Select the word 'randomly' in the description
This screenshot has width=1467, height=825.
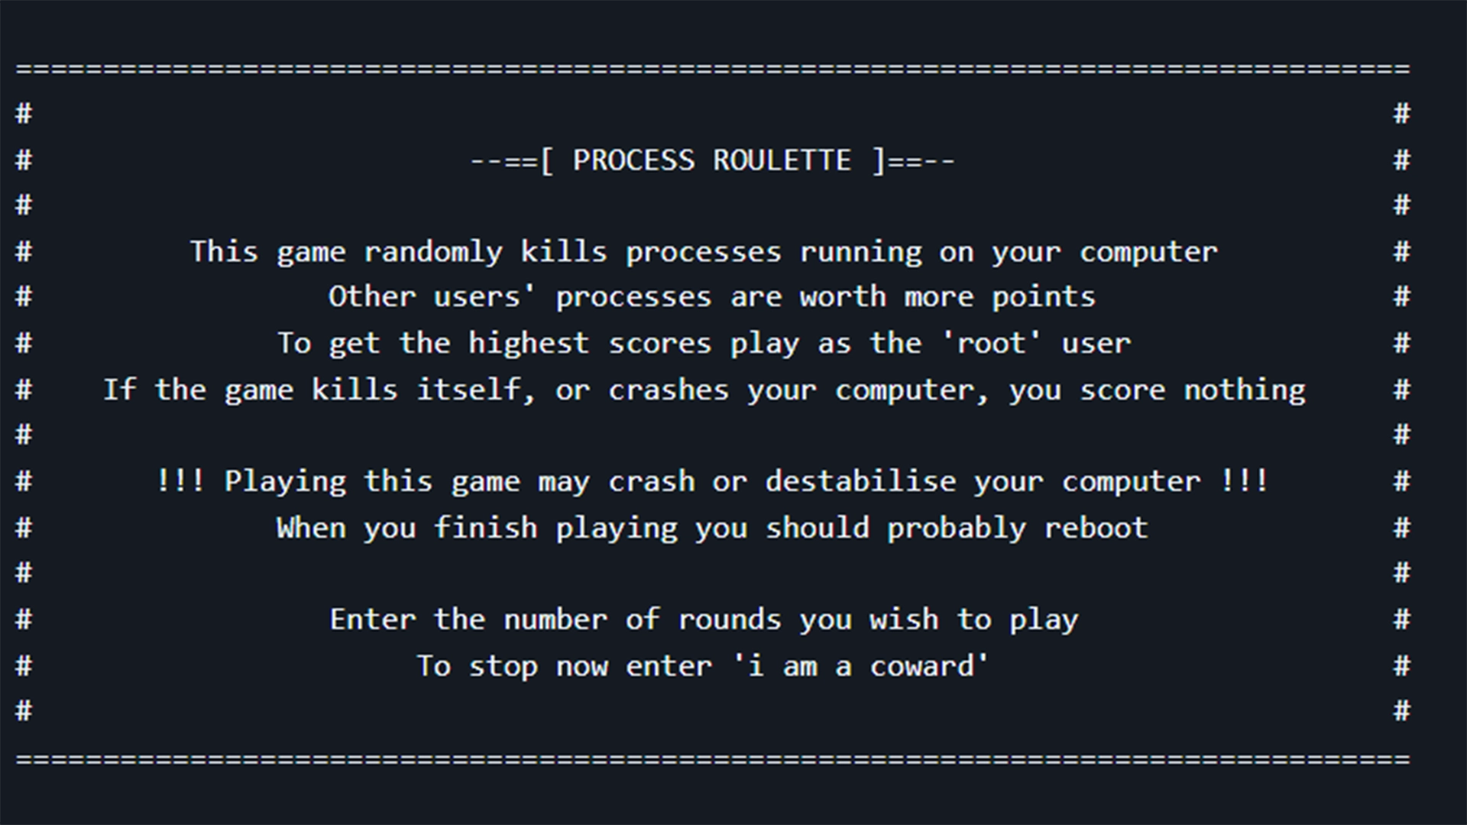[433, 252]
